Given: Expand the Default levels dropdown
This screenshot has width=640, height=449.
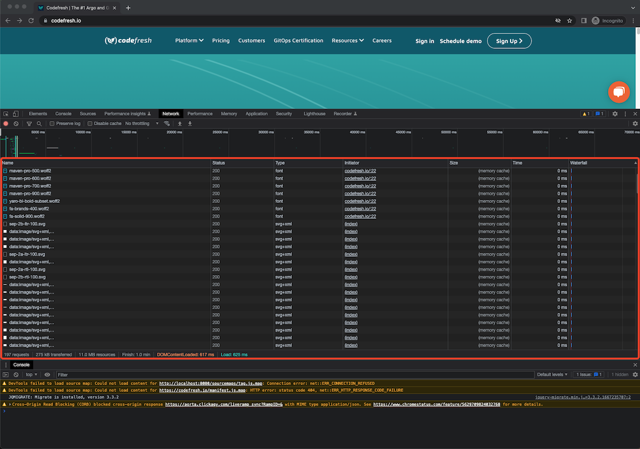Looking at the screenshot, I should (x=551, y=374).
